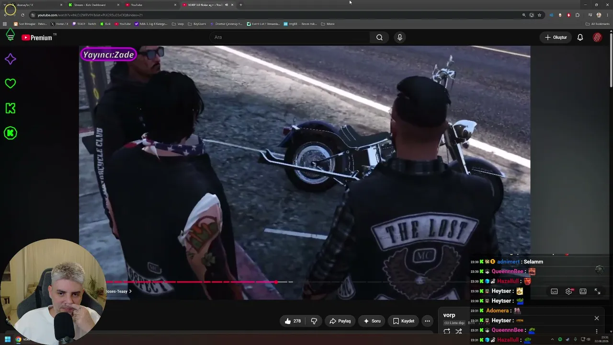Click the round Kick logo in left overlay
The height and width of the screenshot is (345, 613).
[10, 133]
